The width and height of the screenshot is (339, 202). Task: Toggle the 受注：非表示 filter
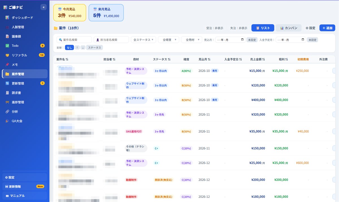(215, 28)
